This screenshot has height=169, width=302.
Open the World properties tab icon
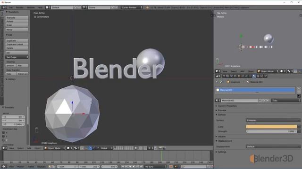point(235,76)
